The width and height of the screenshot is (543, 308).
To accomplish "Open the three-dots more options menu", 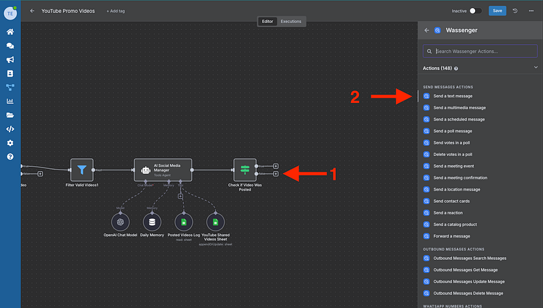I will pos(531,11).
